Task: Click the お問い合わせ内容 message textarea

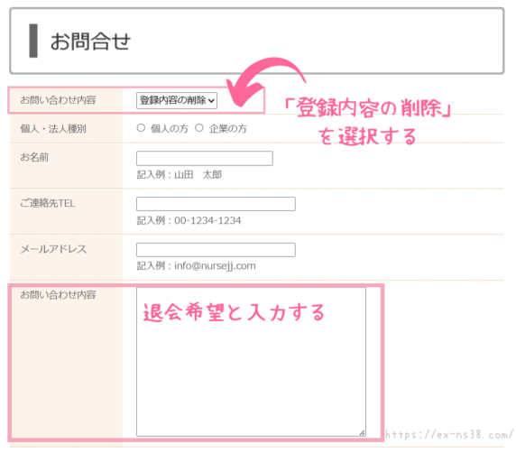Action: click(x=251, y=362)
